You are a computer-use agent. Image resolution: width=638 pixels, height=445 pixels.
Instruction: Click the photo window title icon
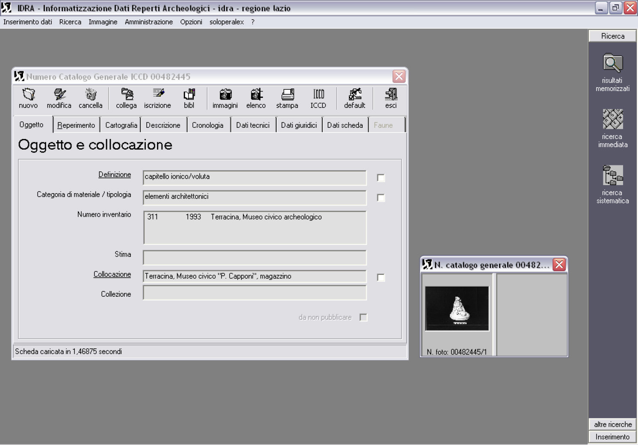pos(427,265)
